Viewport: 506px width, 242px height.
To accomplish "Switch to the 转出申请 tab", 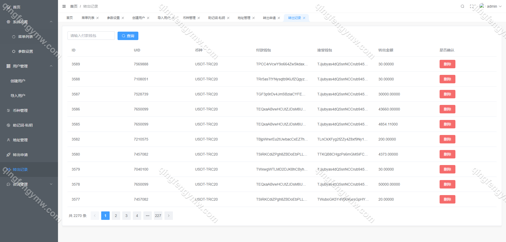I will coord(269,18).
